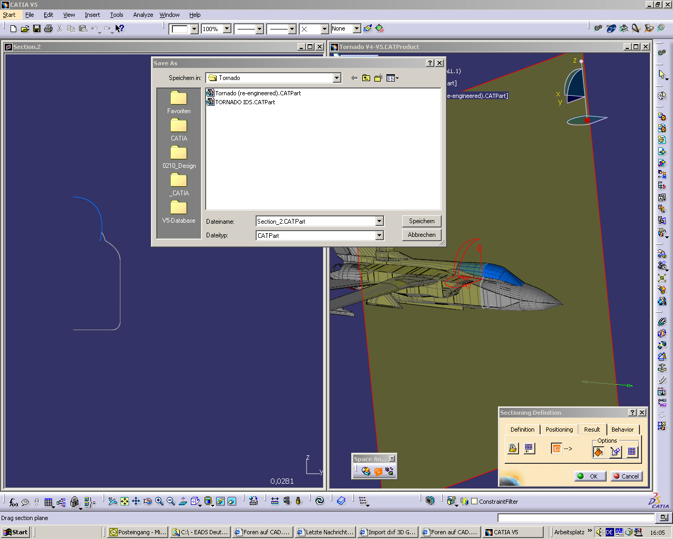Screen dimensions: 673x539
Task: Switch to the Positioning tab
Action: click(559, 430)
